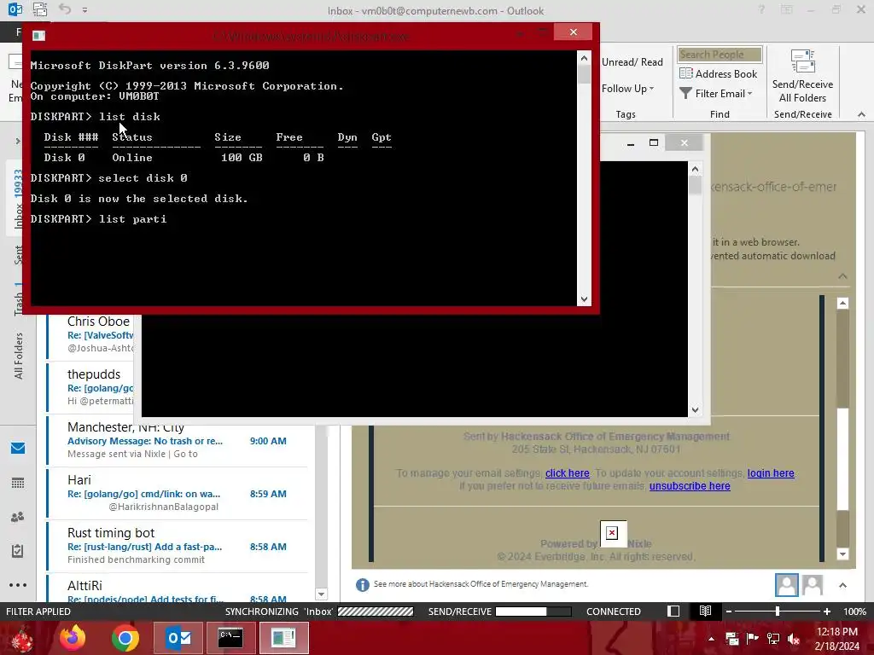Click the zoom slider handle
Screen dimensions: 874x655
click(x=778, y=612)
